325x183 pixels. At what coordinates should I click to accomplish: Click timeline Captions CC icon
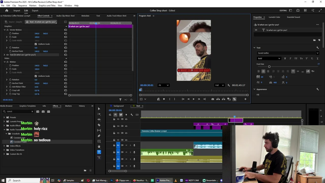tap(137, 115)
